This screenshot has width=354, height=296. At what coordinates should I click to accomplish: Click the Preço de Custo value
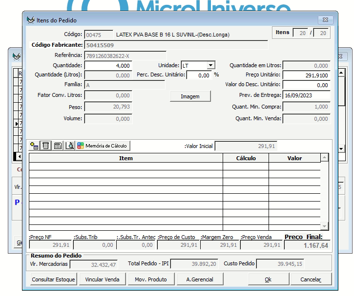click(x=177, y=245)
